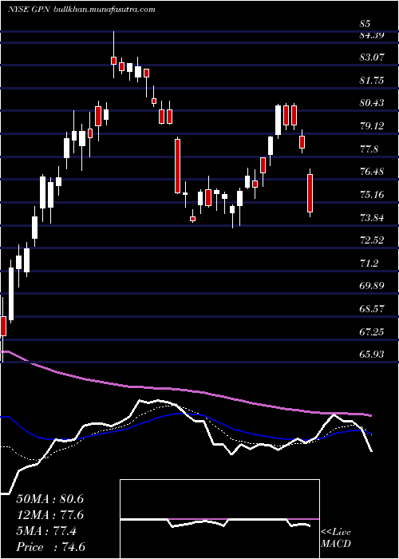Select the 83.07 price axis label

[372, 57]
